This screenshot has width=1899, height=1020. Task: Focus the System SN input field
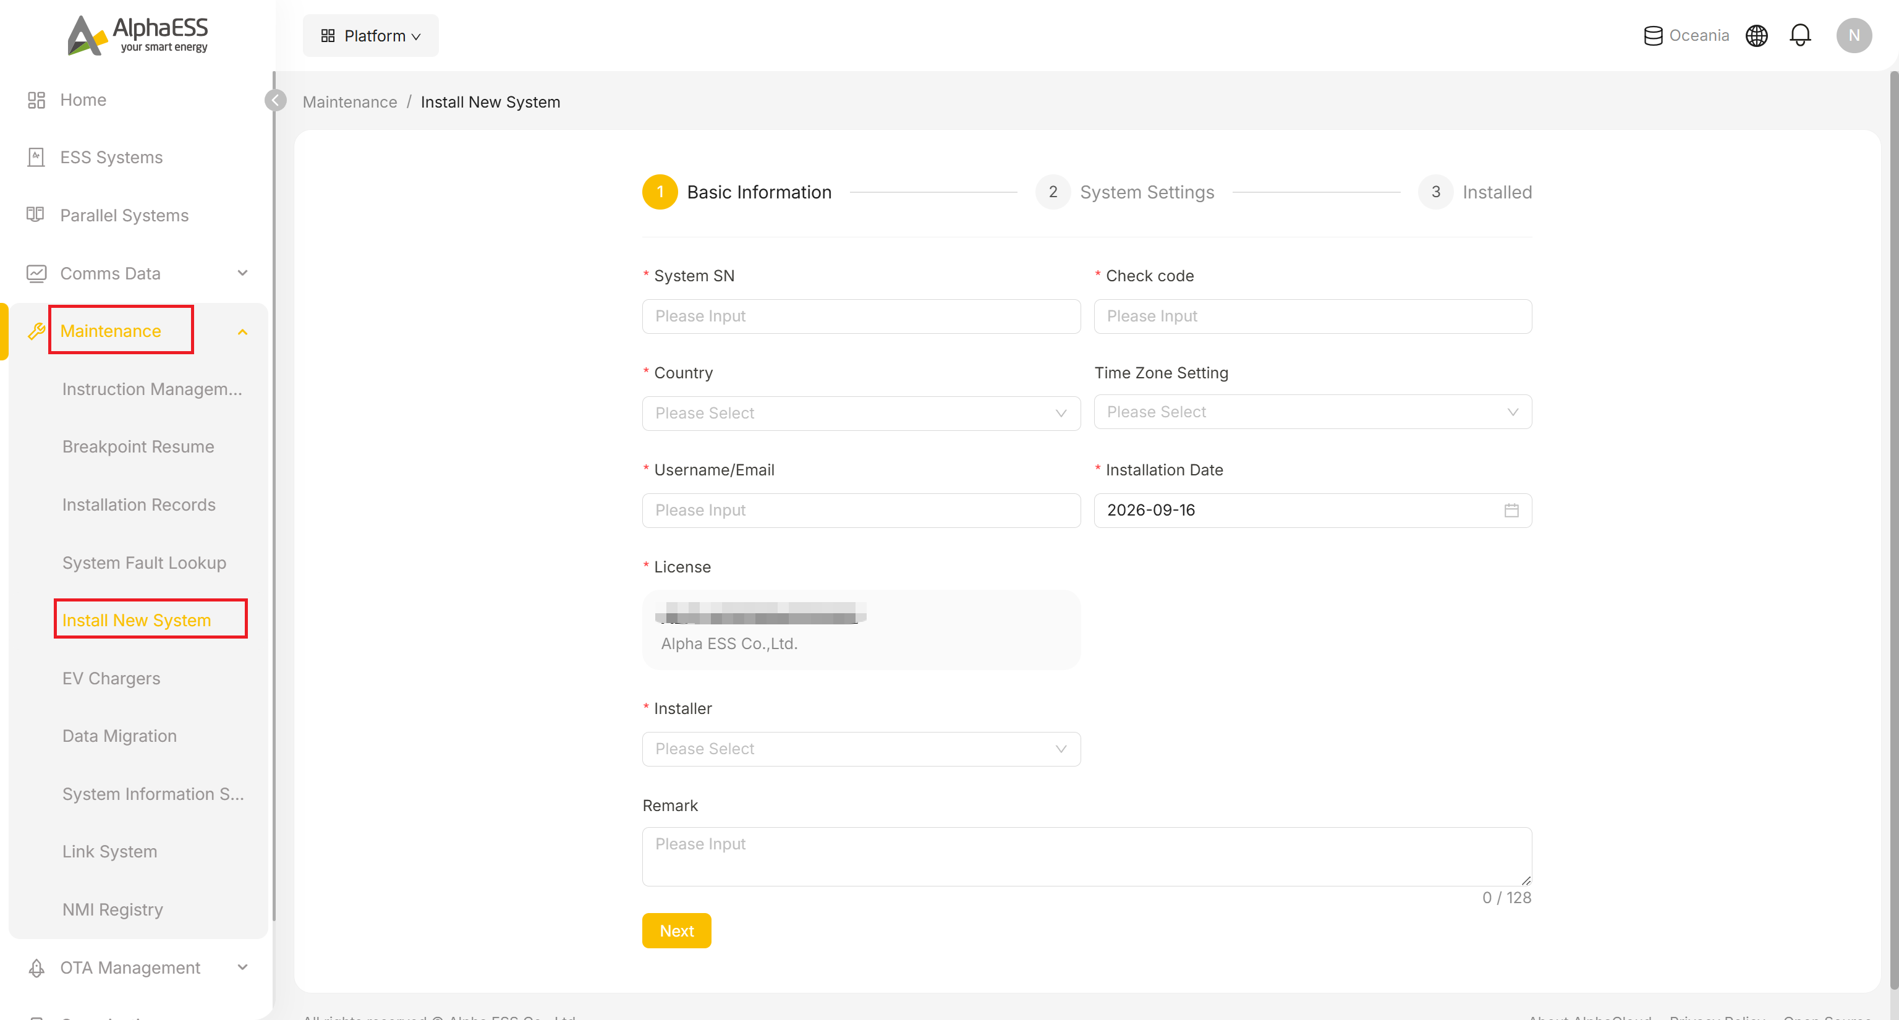click(861, 316)
